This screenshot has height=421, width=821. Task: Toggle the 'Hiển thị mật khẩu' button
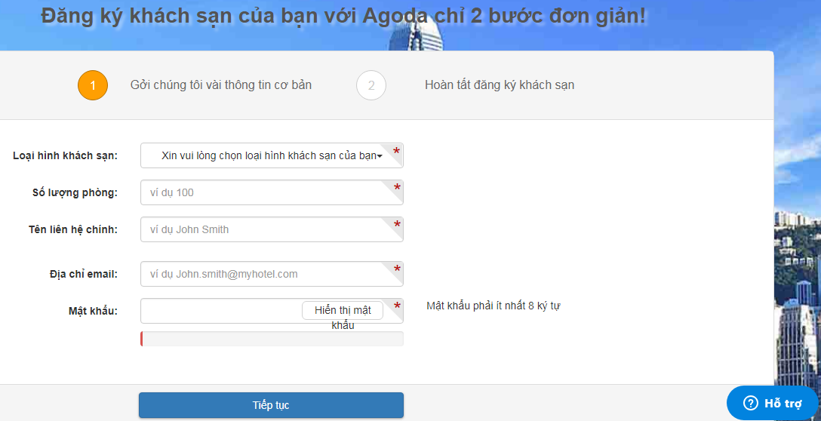pos(343,311)
